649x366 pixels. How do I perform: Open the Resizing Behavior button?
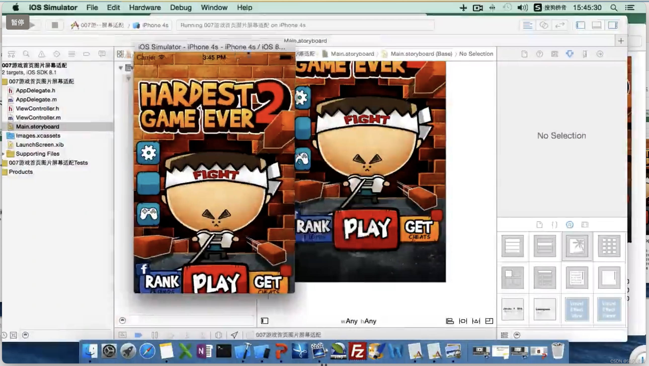coord(489,321)
